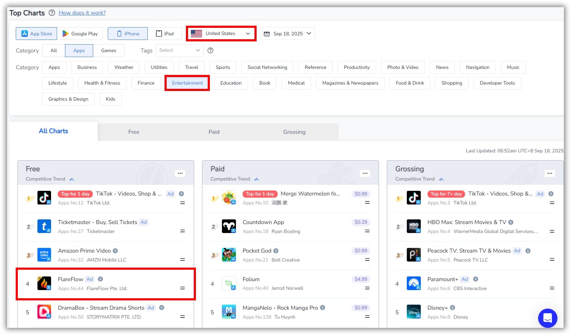Open the Merge Watermelon app icon
Viewport: 571px width, 335px height.
229,198
